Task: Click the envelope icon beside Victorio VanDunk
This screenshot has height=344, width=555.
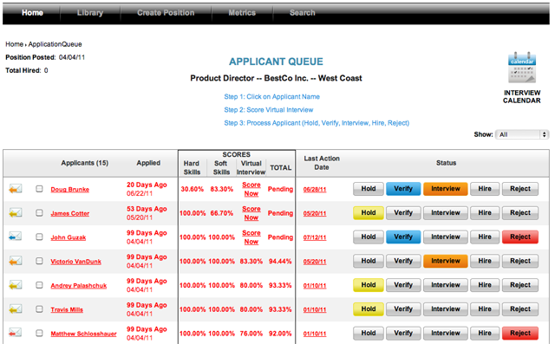Action: click(x=16, y=261)
